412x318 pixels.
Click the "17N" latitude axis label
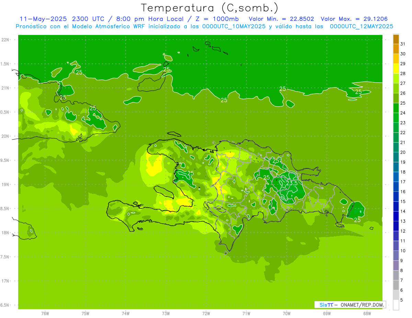pyautogui.click(x=5, y=281)
